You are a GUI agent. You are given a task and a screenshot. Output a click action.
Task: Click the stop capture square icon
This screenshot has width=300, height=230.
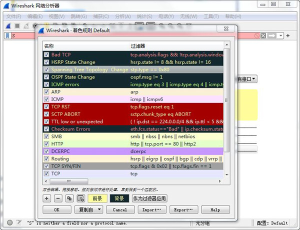point(17,26)
